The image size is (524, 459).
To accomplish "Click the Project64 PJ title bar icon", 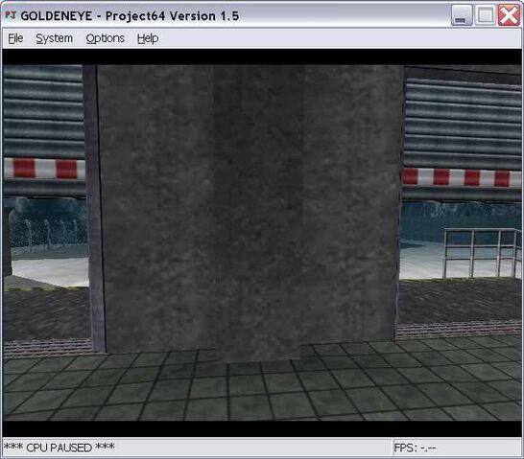I will coord(11,15).
